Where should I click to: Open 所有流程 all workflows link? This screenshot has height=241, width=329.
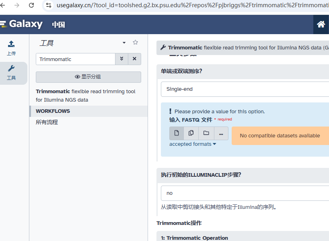[x=47, y=122]
